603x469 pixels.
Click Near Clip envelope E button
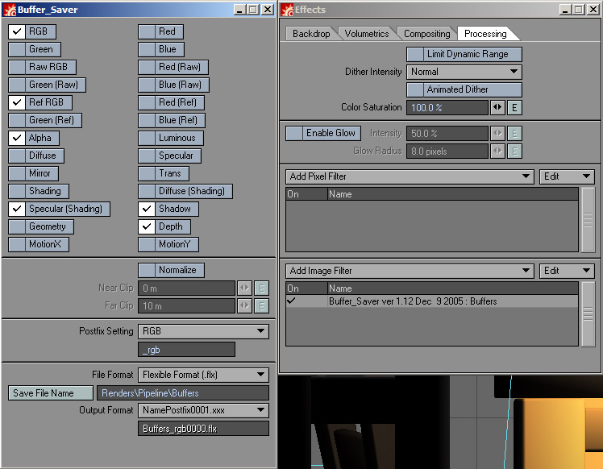point(261,288)
